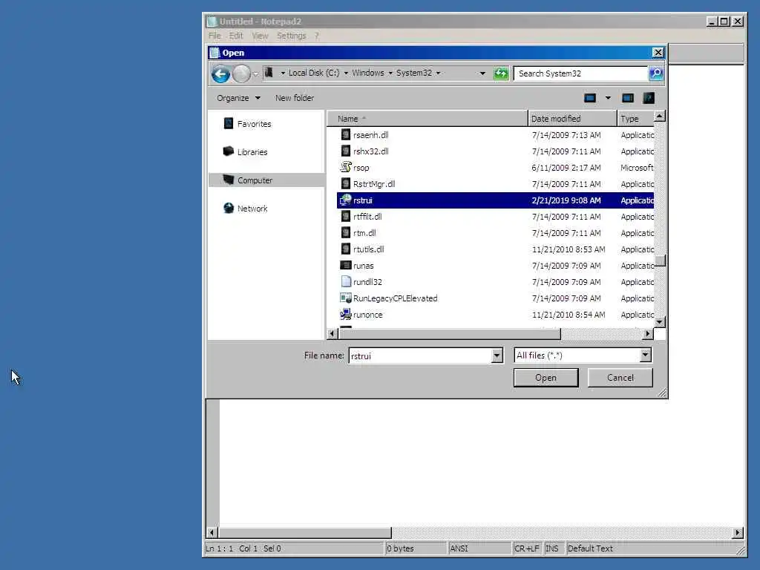Select the rundll32 file icon
The width and height of the screenshot is (760, 570).
coord(346,281)
